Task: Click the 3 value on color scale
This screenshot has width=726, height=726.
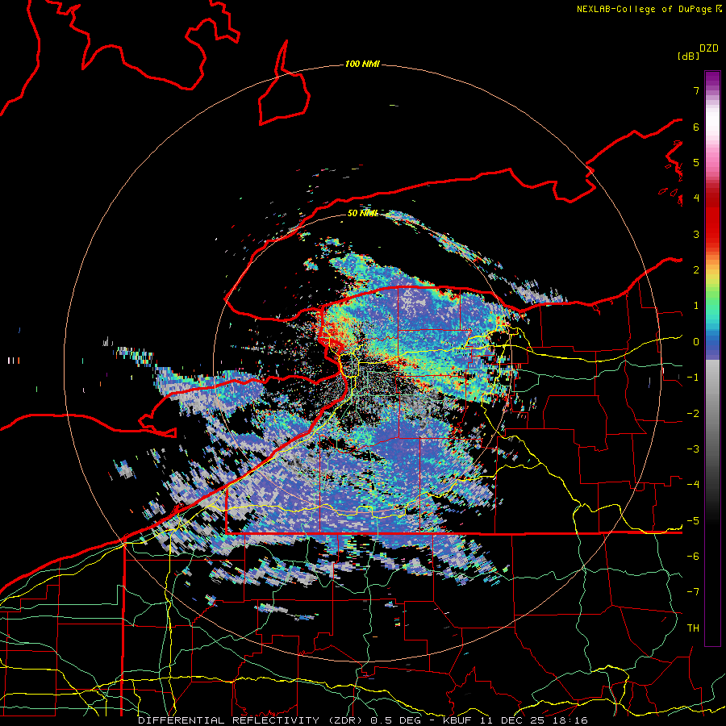Action: coord(696,234)
